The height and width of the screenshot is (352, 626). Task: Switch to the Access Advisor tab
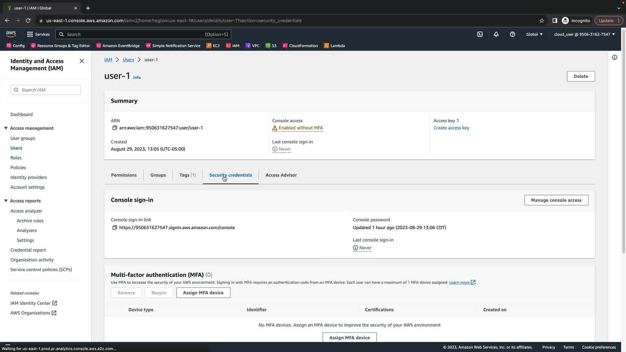(281, 175)
